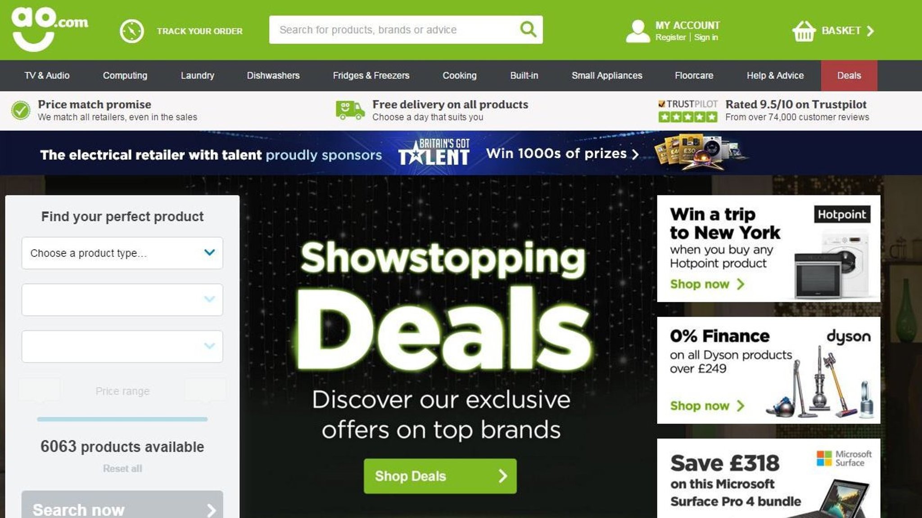Click the ao.com smiley logo
Image resolution: width=922 pixels, height=518 pixels.
50,29
